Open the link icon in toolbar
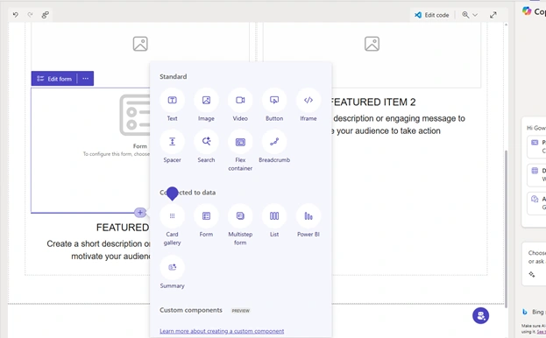Viewport: 546px width, 338px height. 45,15
